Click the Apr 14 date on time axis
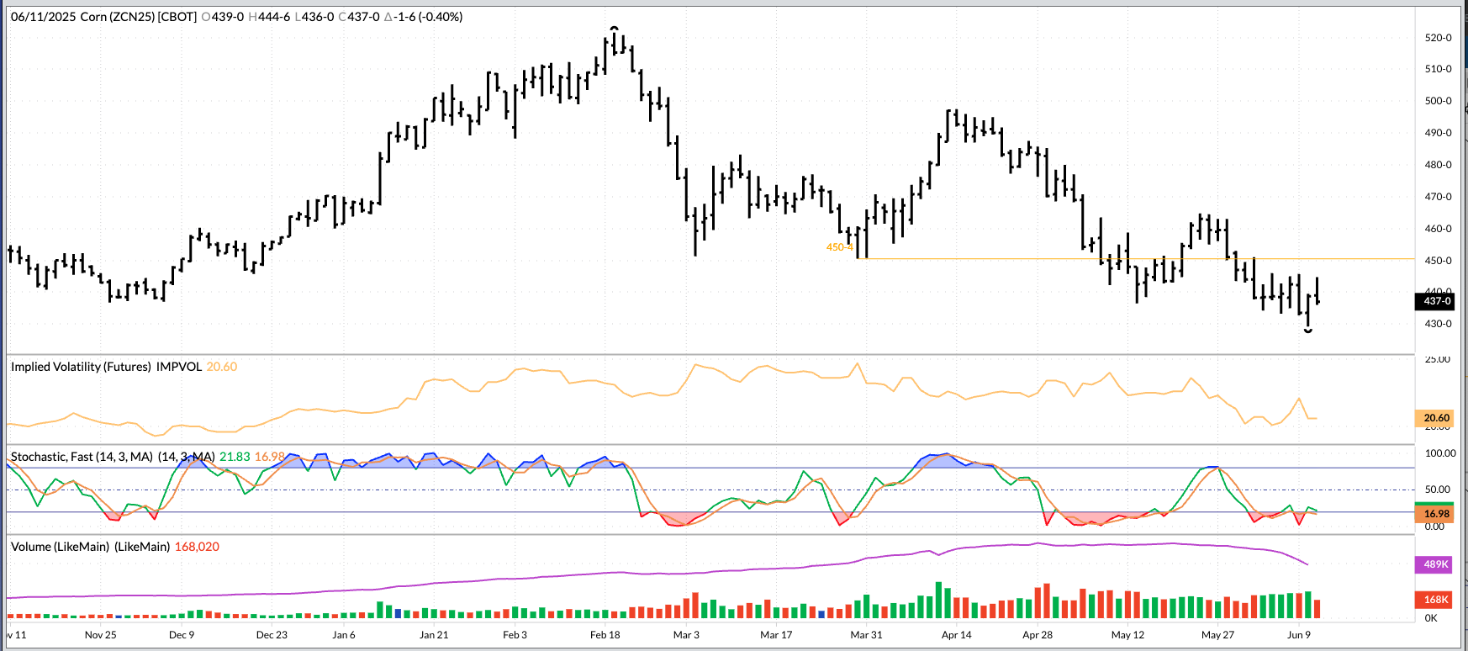The width and height of the screenshot is (1468, 651). click(956, 635)
